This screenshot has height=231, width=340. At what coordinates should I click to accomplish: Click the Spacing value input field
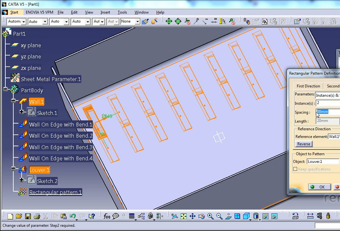(327, 112)
